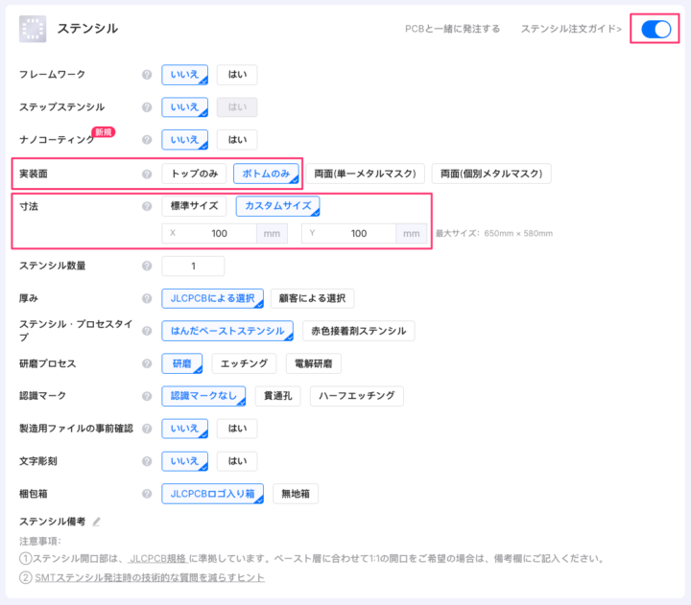This screenshot has height=605, width=691.
Task: Click the X dimension input field
Action: tap(219, 233)
